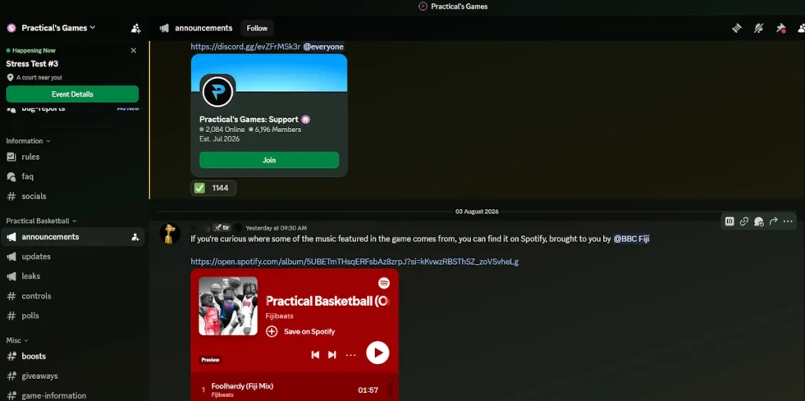805x401 pixels.
Task: Click the Practical's Games server icon in the sidebar header
Action: click(11, 28)
